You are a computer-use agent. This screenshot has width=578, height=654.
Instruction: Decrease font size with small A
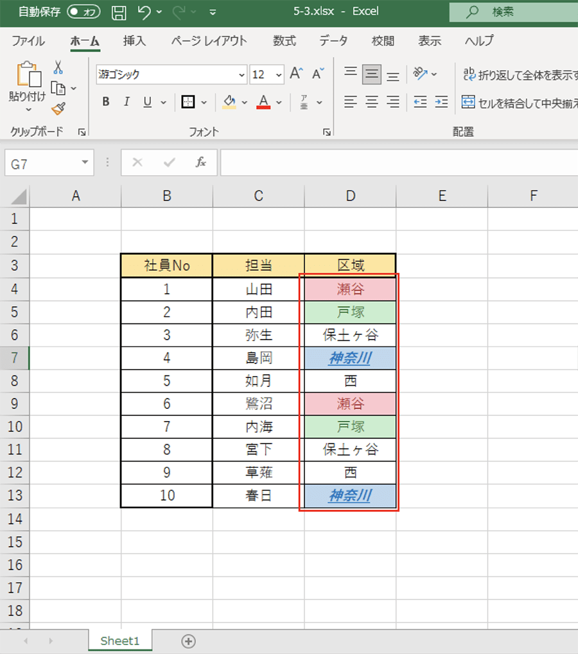318,74
